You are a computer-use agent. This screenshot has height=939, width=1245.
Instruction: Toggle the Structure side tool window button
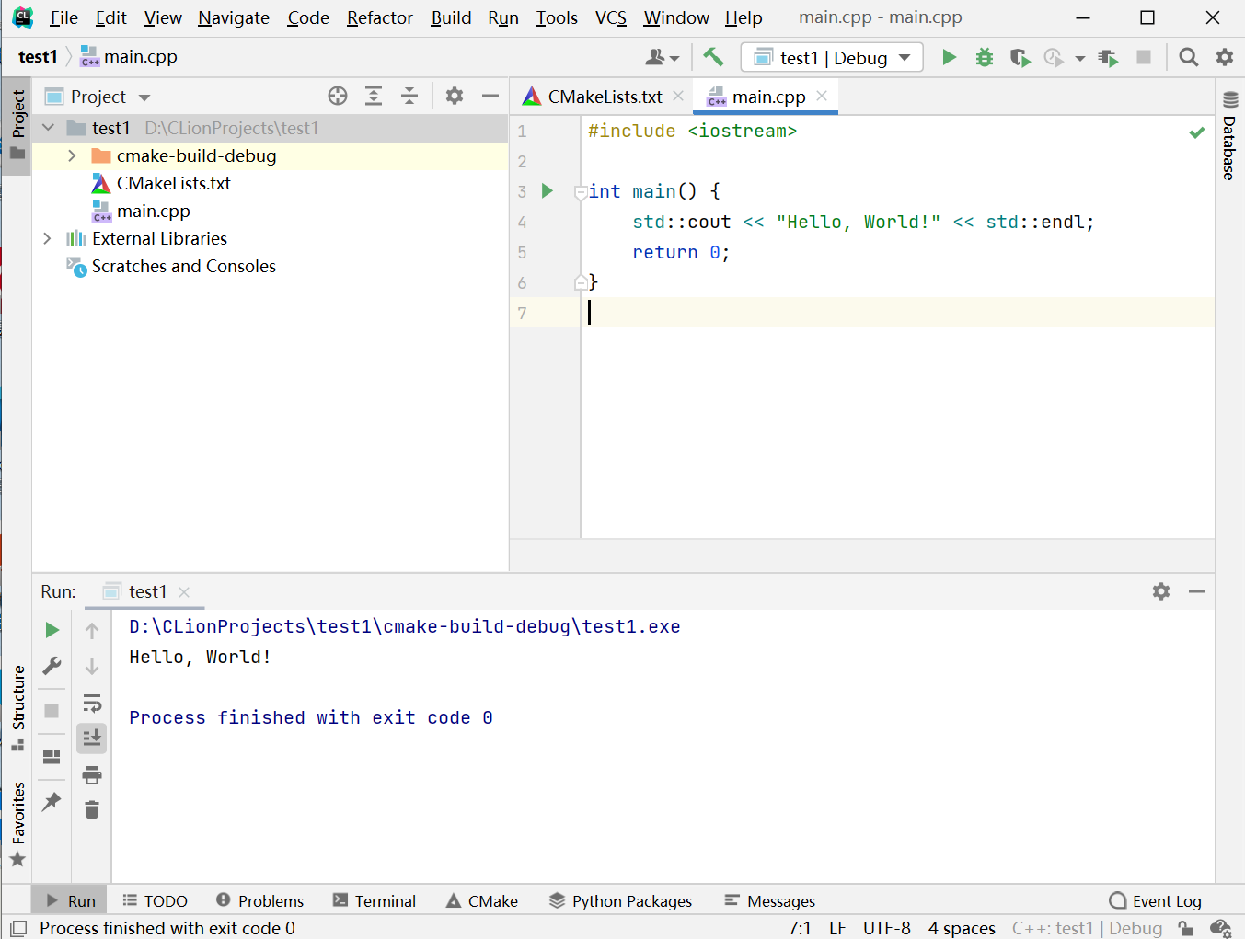[17, 708]
